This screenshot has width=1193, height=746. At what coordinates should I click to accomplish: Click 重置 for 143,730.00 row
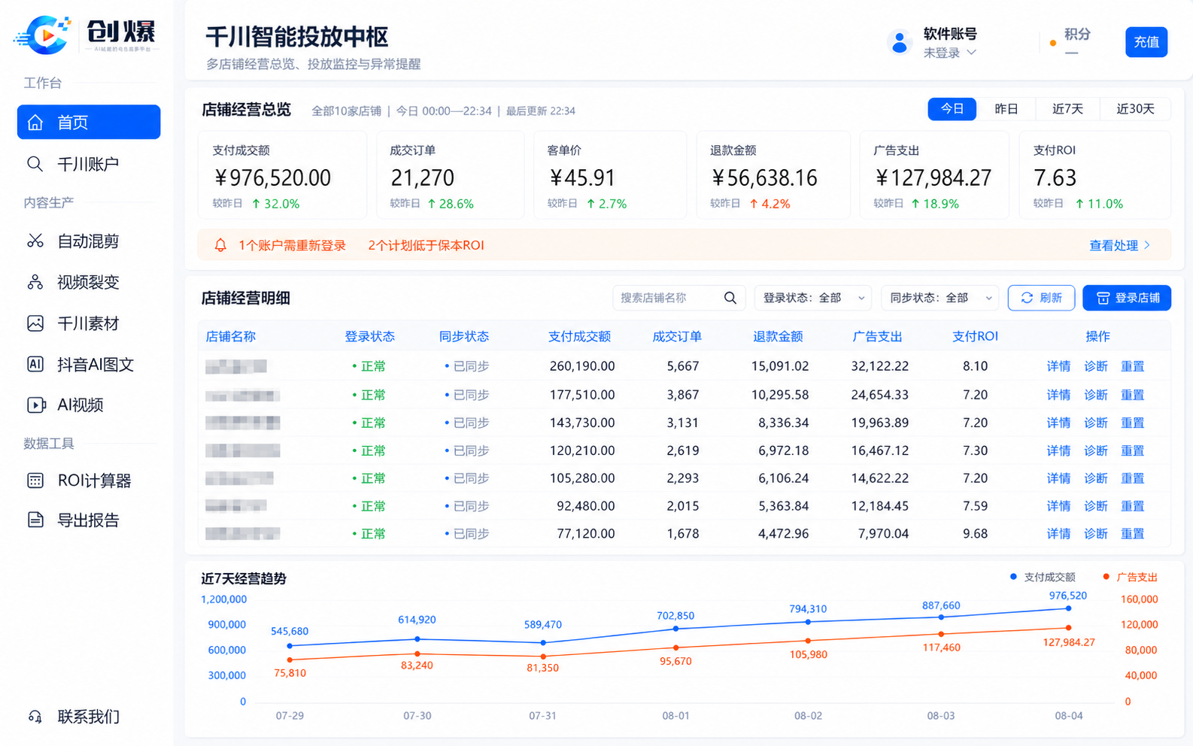coord(1132,423)
